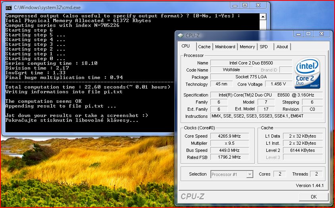The image size is (335, 208).
Task: Click the Multiplier value x 9.5
Action: coord(229,143)
